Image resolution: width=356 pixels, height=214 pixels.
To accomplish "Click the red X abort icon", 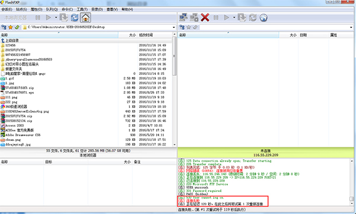I will [x=205, y=17].
